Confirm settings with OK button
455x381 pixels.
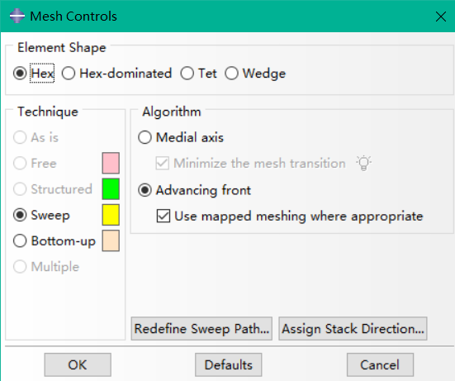pyautogui.click(x=78, y=364)
